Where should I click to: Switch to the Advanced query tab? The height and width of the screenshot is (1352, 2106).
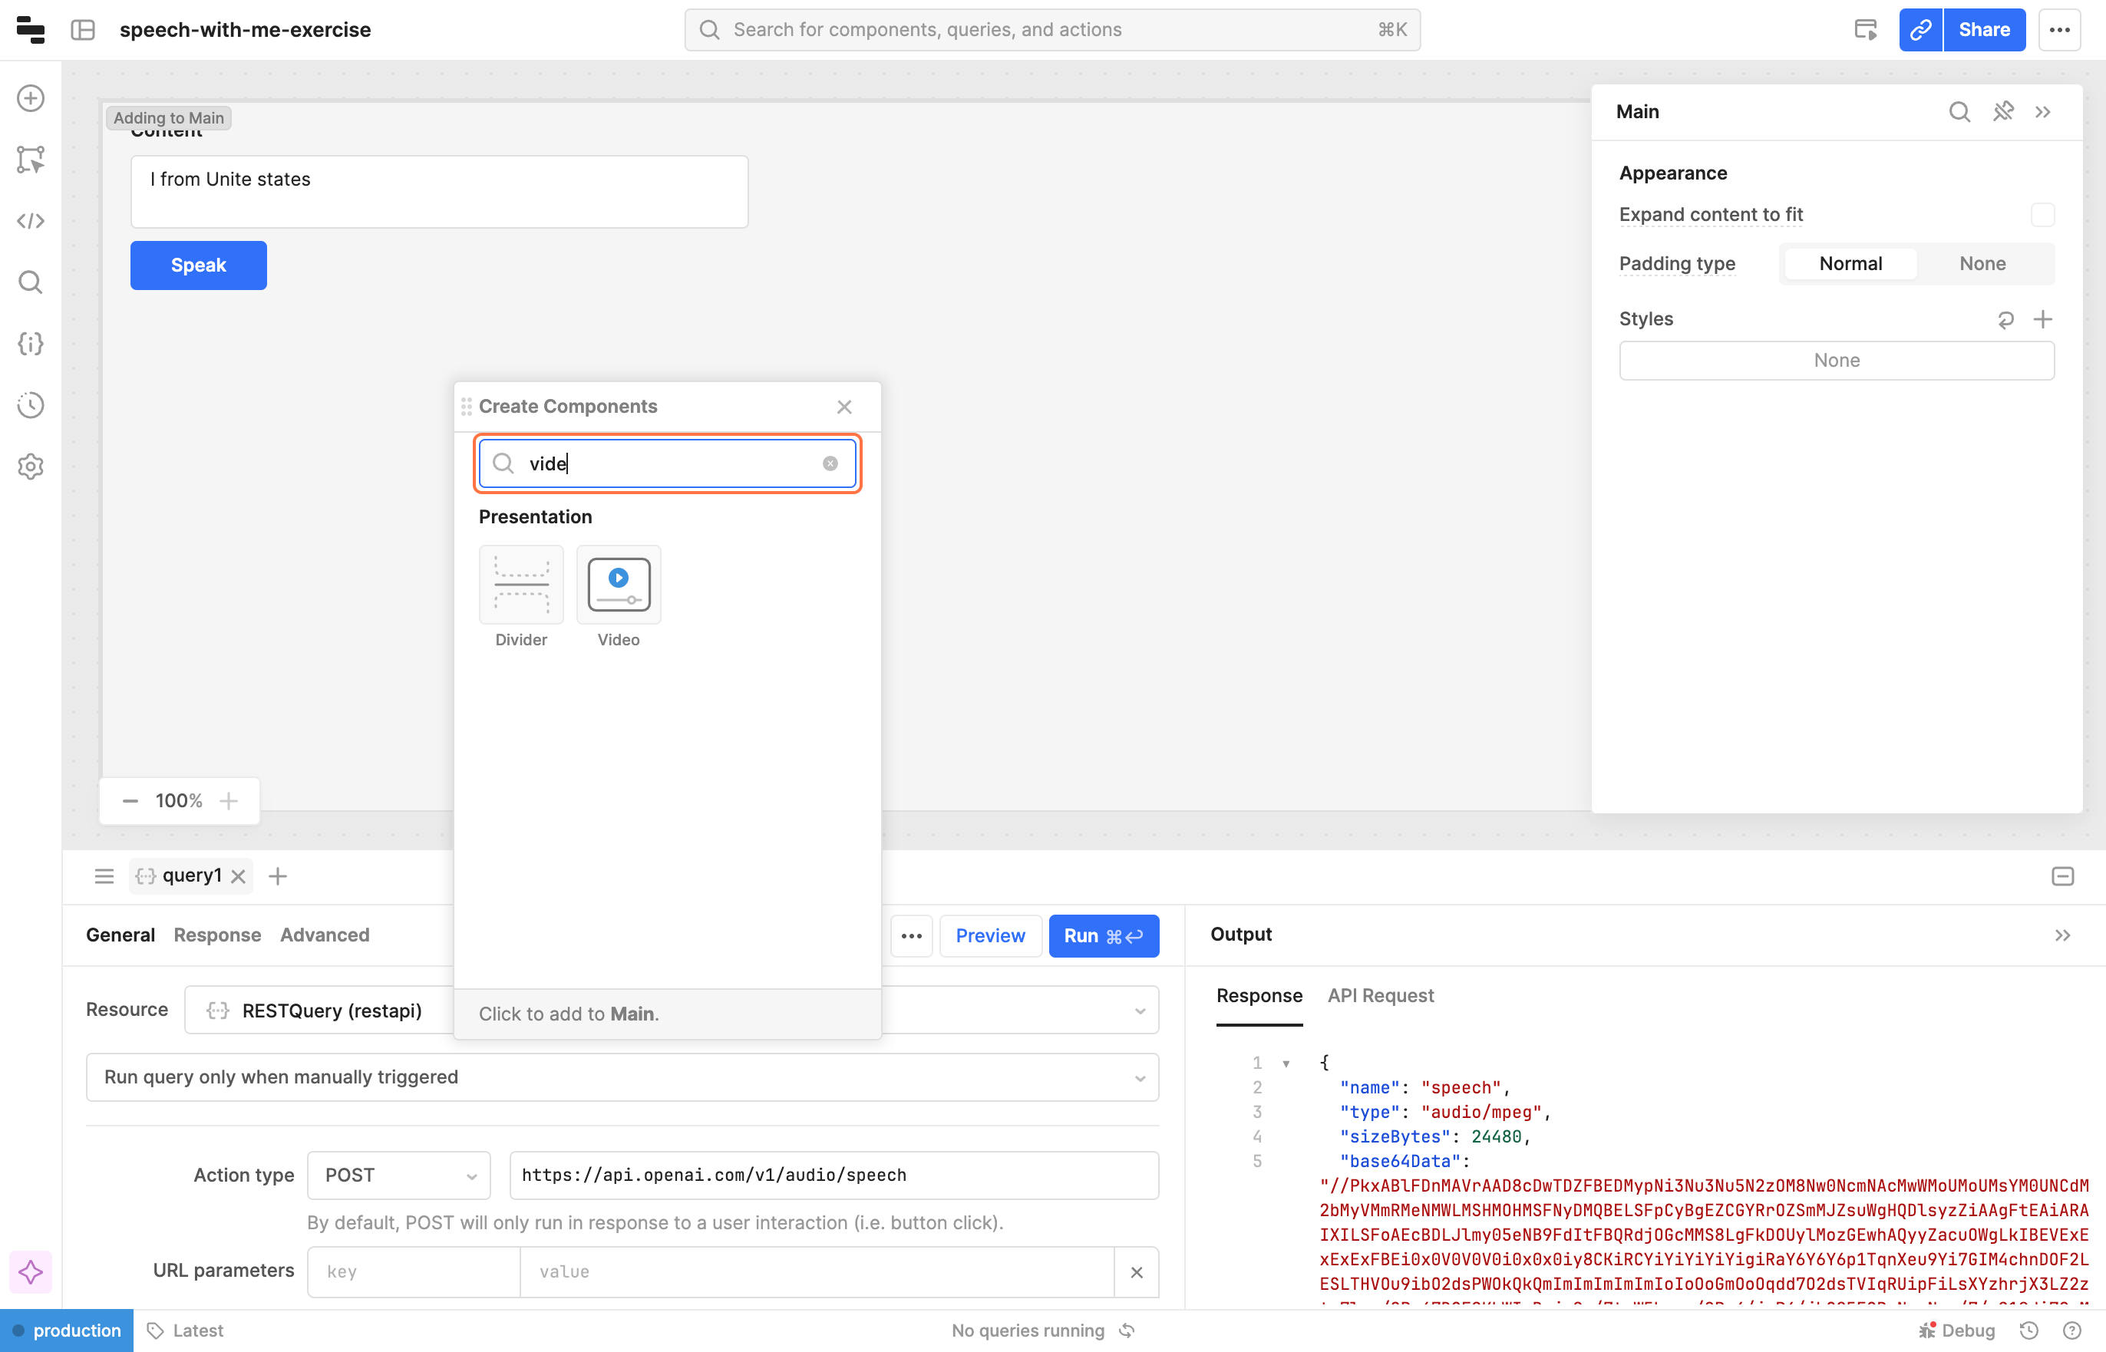coord(324,935)
